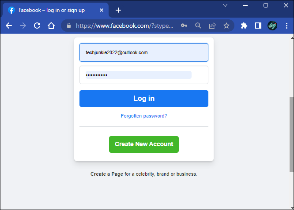The image size is (294, 210).
Task: Maximize the browser window
Action: click(265, 5)
